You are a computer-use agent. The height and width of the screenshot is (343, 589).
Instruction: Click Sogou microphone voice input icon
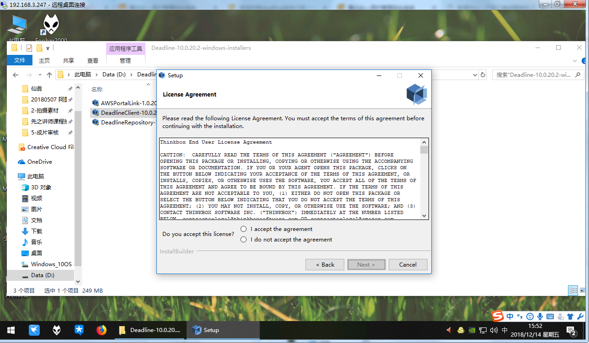pos(540,316)
